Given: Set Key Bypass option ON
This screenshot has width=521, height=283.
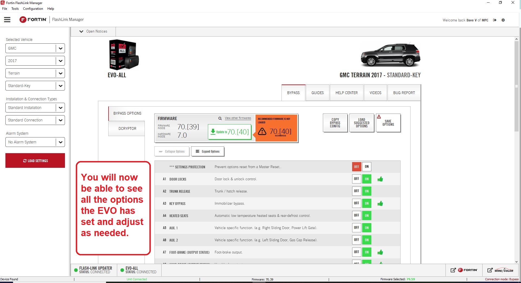Looking at the screenshot, I should click(367, 203).
